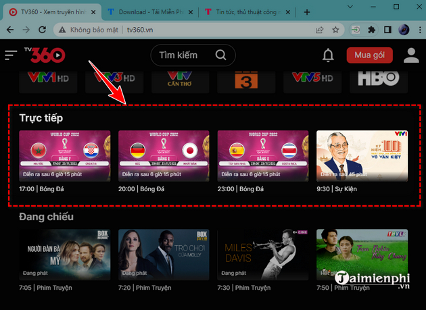The width and height of the screenshot is (426, 310).
Task: Open the Chrome three-dot menu
Action: coord(420,30)
